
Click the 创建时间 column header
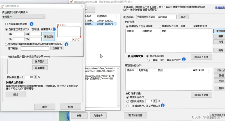coord(102,16)
